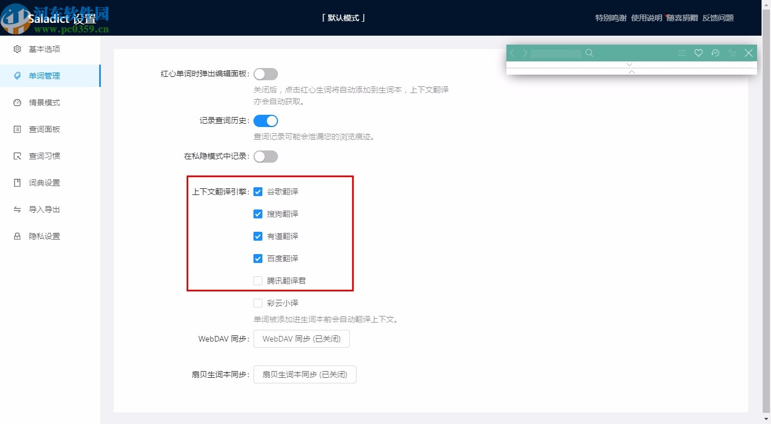Uncheck 谷歌翻译 translation engine
This screenshot has height=424, width=771.
tap(258, 191)
